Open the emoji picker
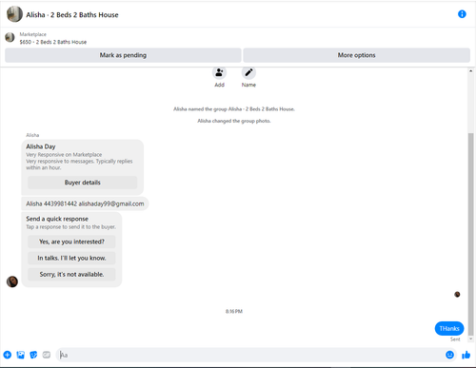The image size is (476, 368). click(449, 355)
